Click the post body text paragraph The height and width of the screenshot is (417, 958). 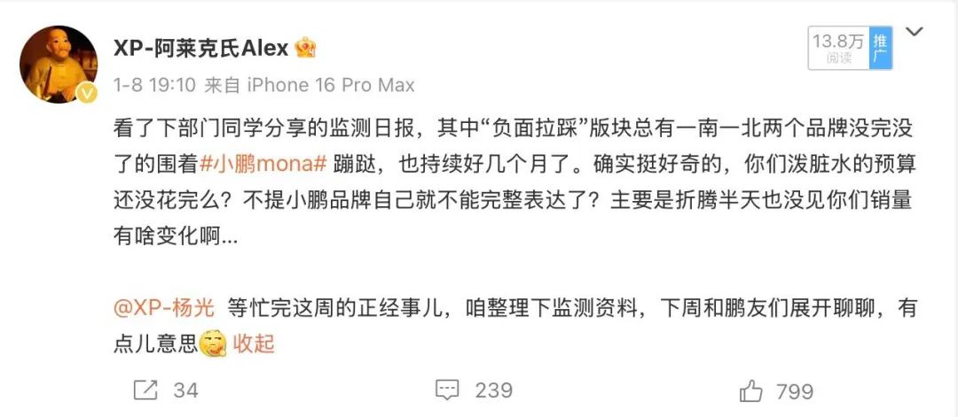[514, 182]
